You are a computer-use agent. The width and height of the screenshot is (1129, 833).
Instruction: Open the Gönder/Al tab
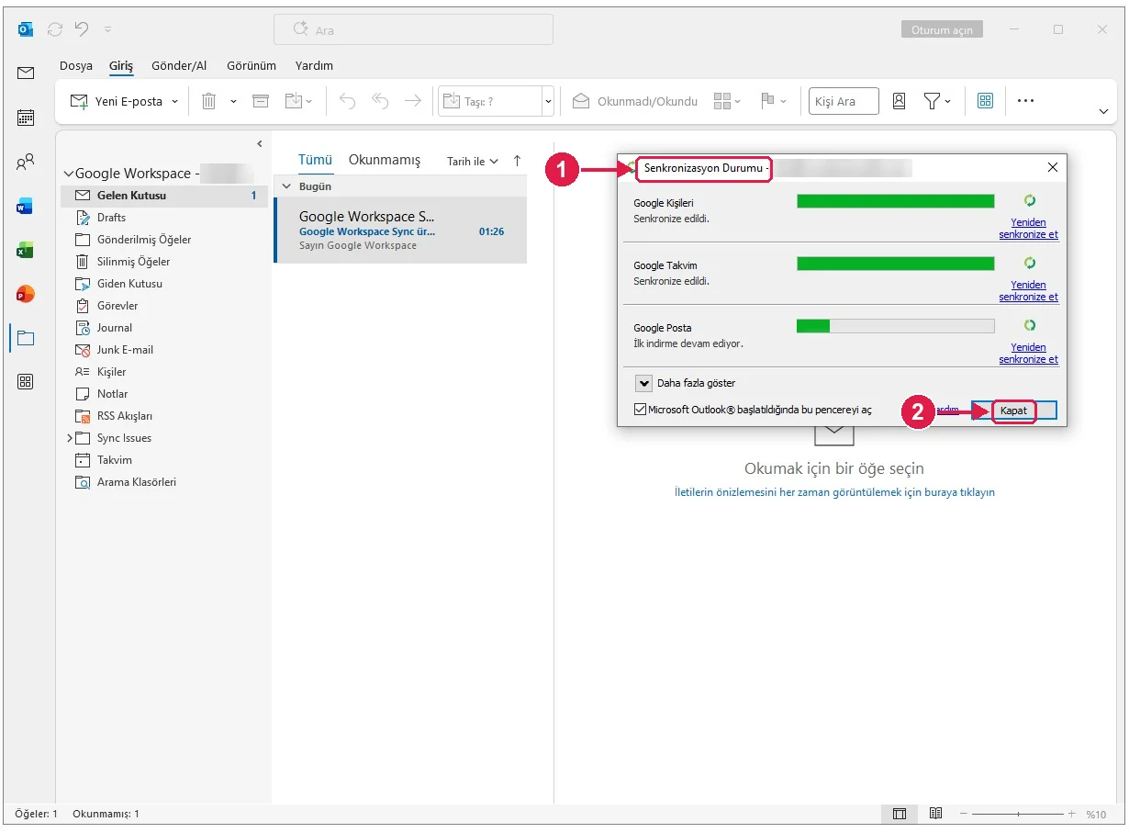click(x=179, y=66)
